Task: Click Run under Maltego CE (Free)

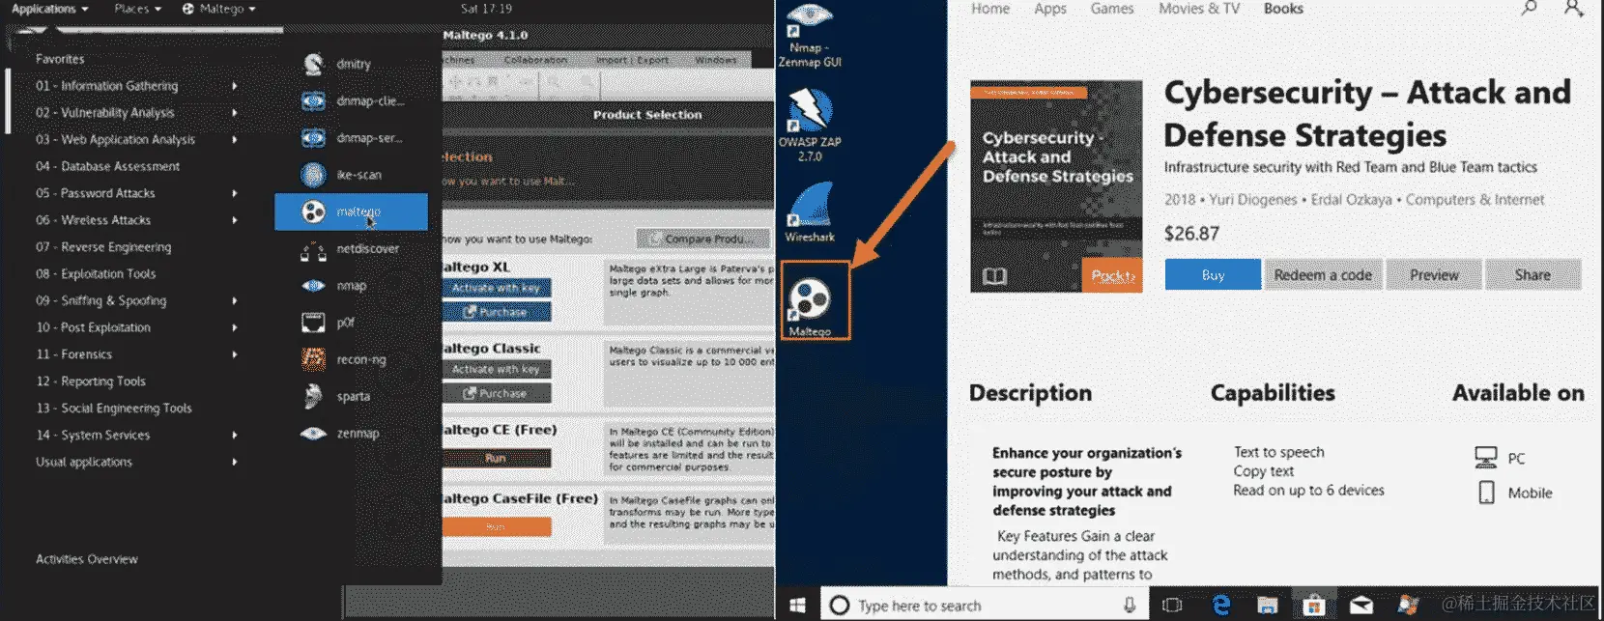Action: pyautogui.click(x=496, y=458)
